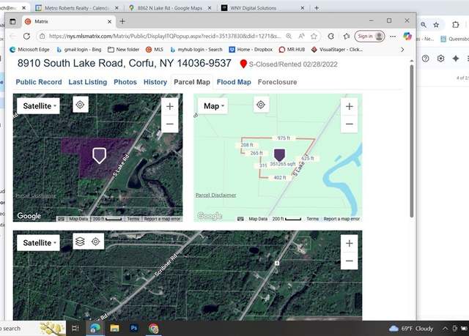Open the Foreclosure tab
Viewport: 469px width, 336px height.
tap(277, 82)
